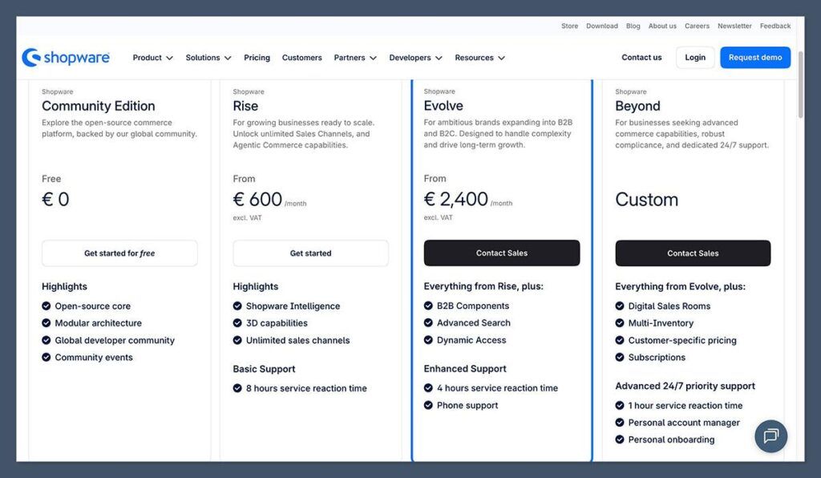
Task: Click Contact Sales under Beyond plan
Action: 693,253
